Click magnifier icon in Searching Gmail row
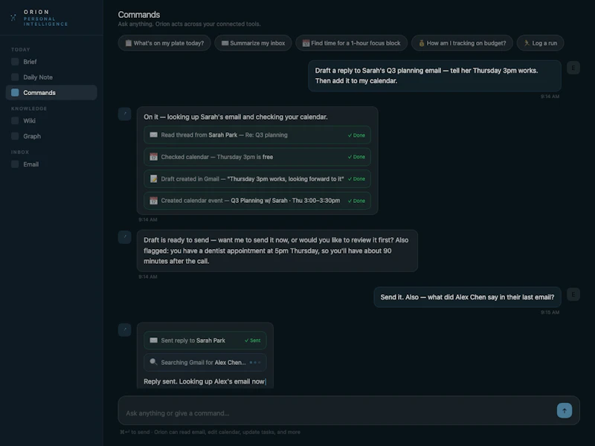Image resolution: width=595 pixels, height=446 pixels. pyautogui.click(x=153, y=362)
